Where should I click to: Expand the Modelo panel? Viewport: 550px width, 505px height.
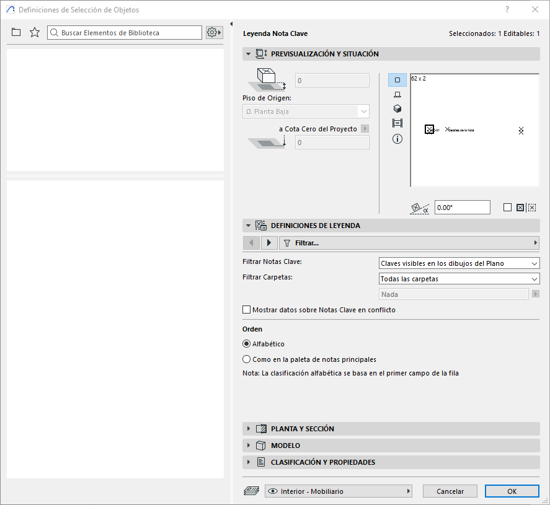285,446
